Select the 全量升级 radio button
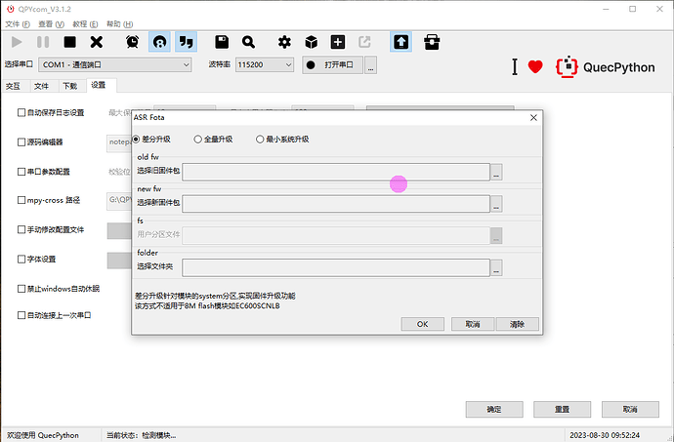 click(198, 140)
